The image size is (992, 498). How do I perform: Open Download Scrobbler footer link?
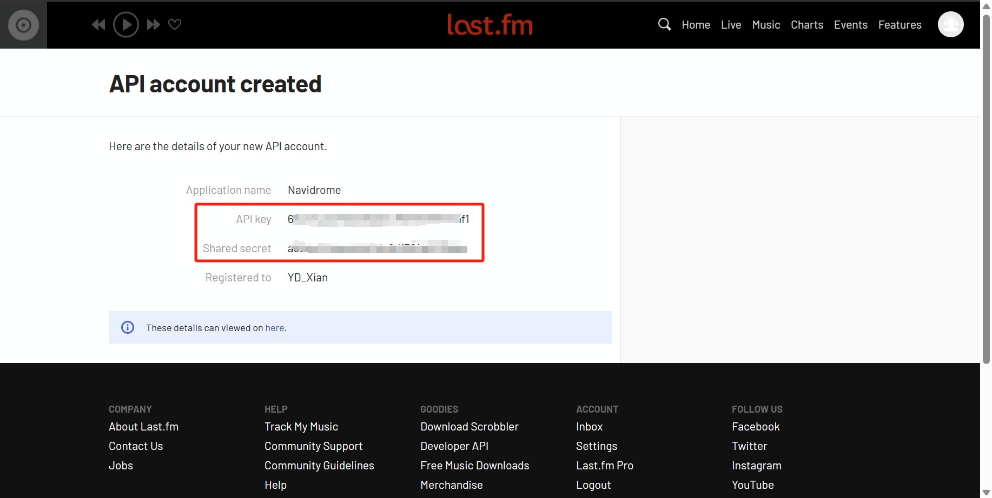point(469,427)
